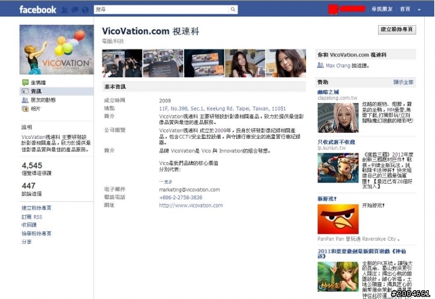Open second photo strip thumbnail of product display
The width and height of the screenshot is (435, 299).
click(163, 63)
